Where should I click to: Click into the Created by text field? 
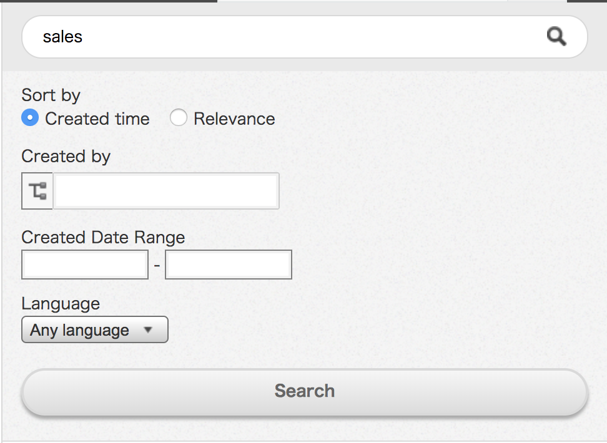(166, 191)
